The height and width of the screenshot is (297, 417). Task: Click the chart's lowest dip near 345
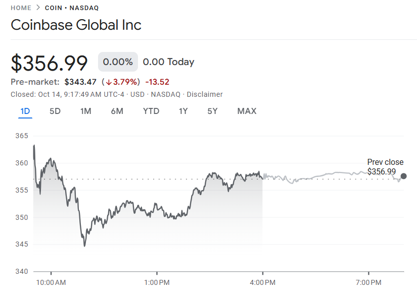point(84,246)
